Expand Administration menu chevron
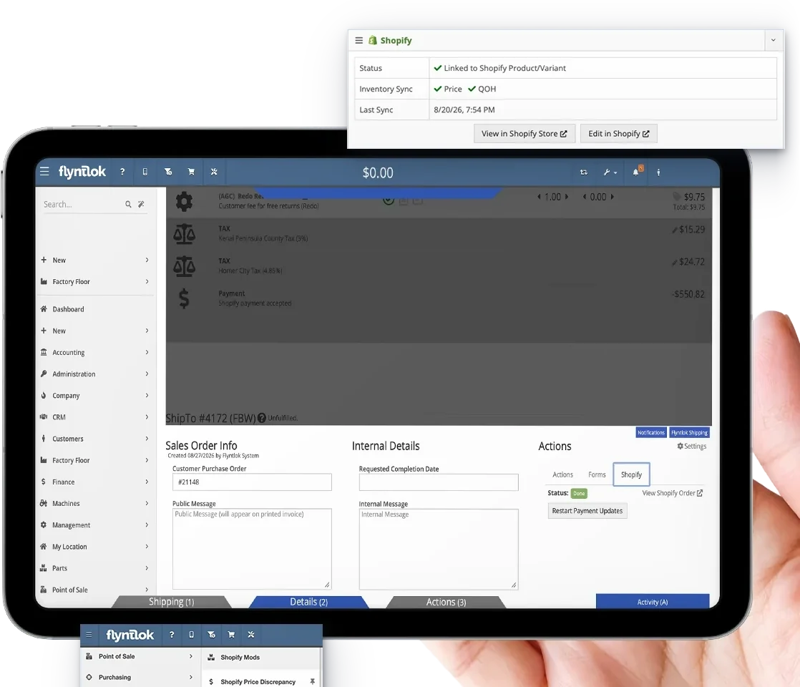800x687 pixels. point(147,374)
